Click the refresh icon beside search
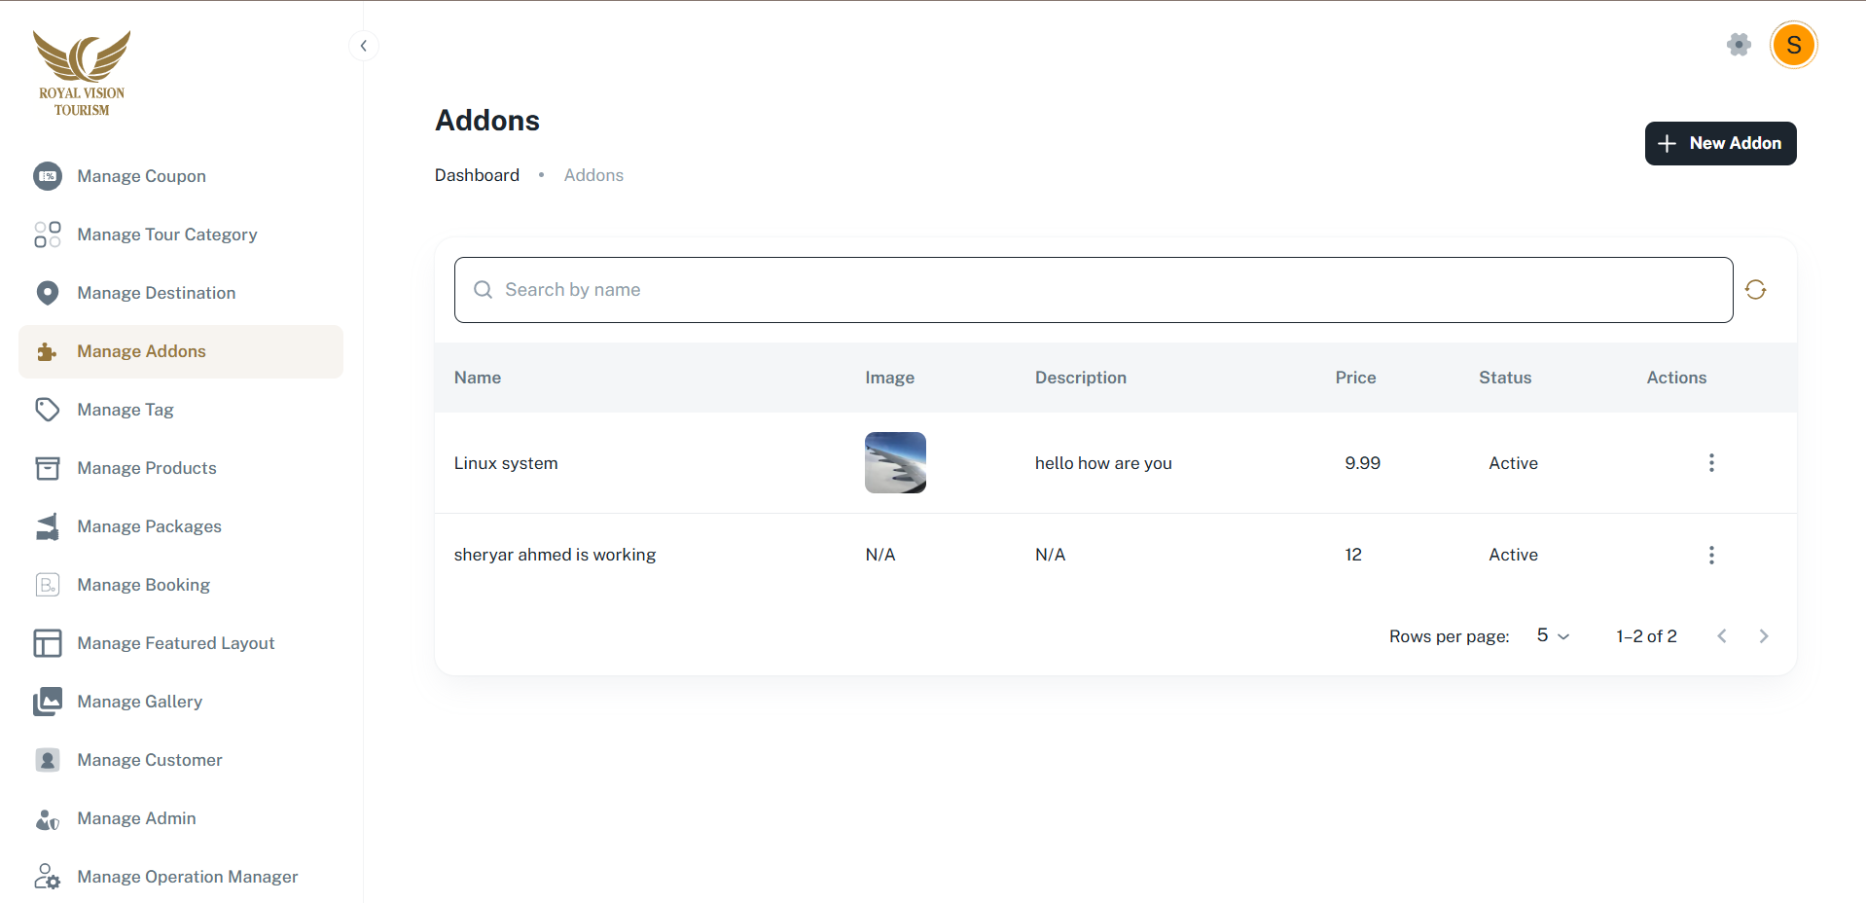 coord(1755,290)
